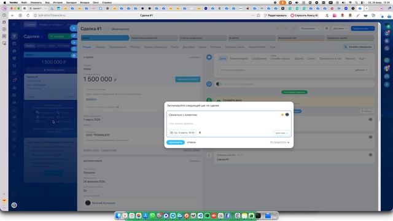Open Telegram from the Dock
393x221 pixels.
[x=173, y=215]
